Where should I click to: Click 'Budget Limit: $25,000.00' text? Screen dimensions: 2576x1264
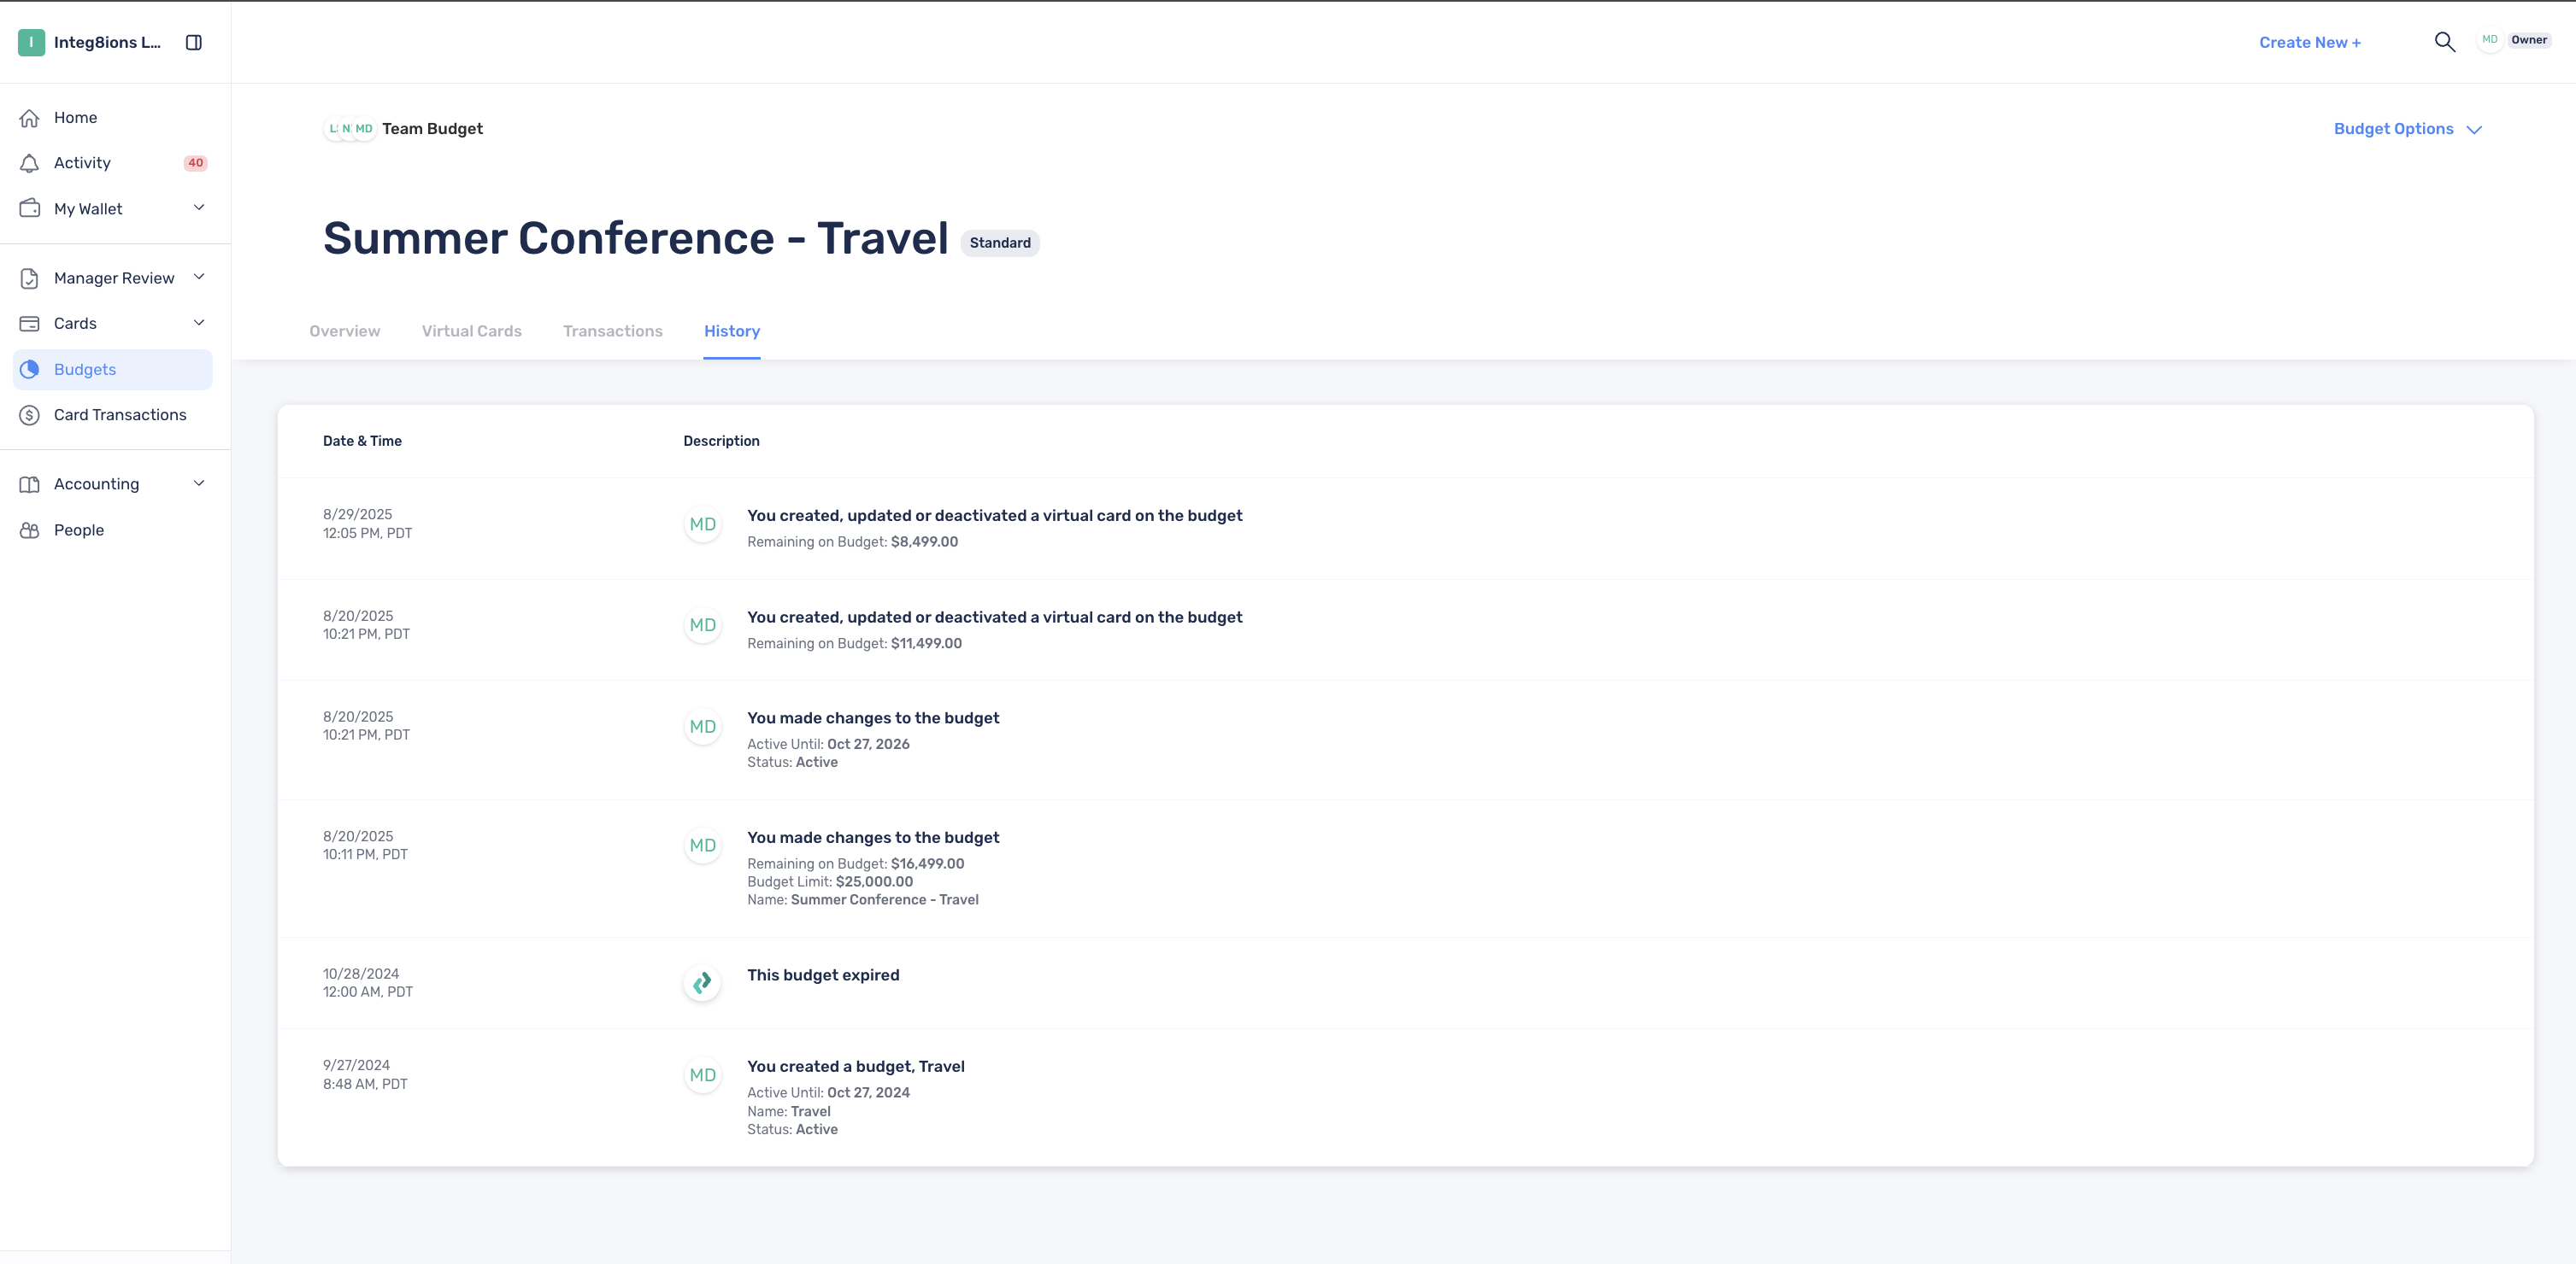830,882
